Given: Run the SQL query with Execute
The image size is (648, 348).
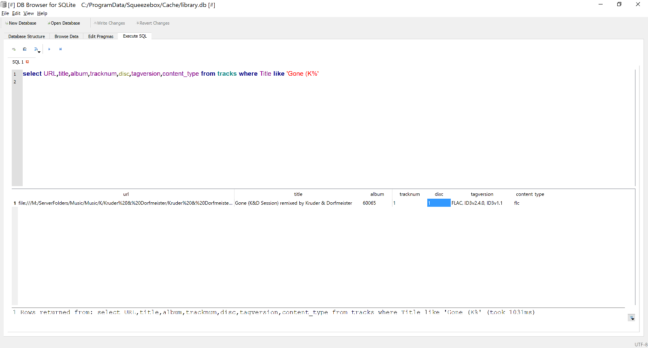Looking at the screenshot, I should 49,49.
